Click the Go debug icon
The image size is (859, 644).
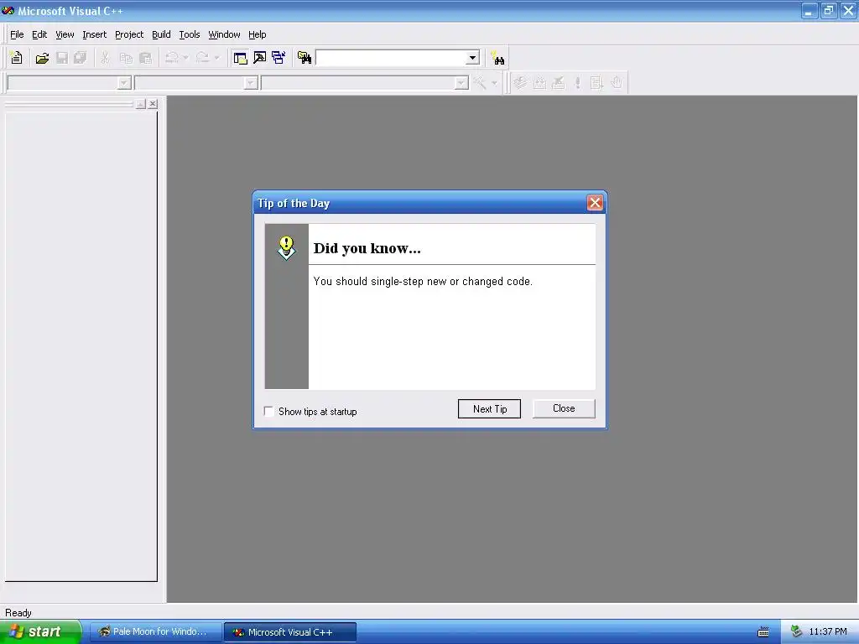596,83
